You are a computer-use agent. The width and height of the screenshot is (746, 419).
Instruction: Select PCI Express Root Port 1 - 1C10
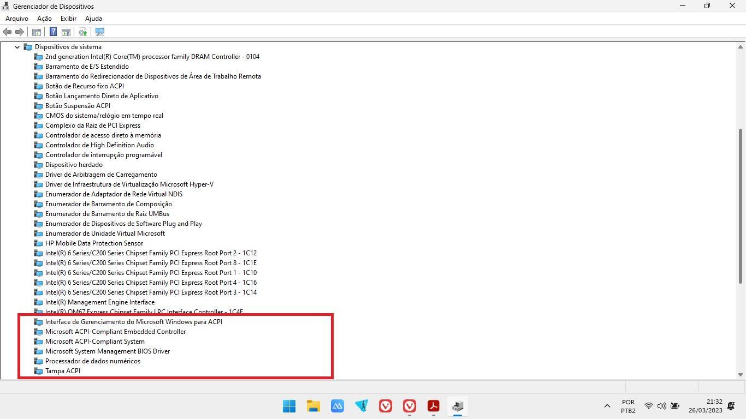151,273
